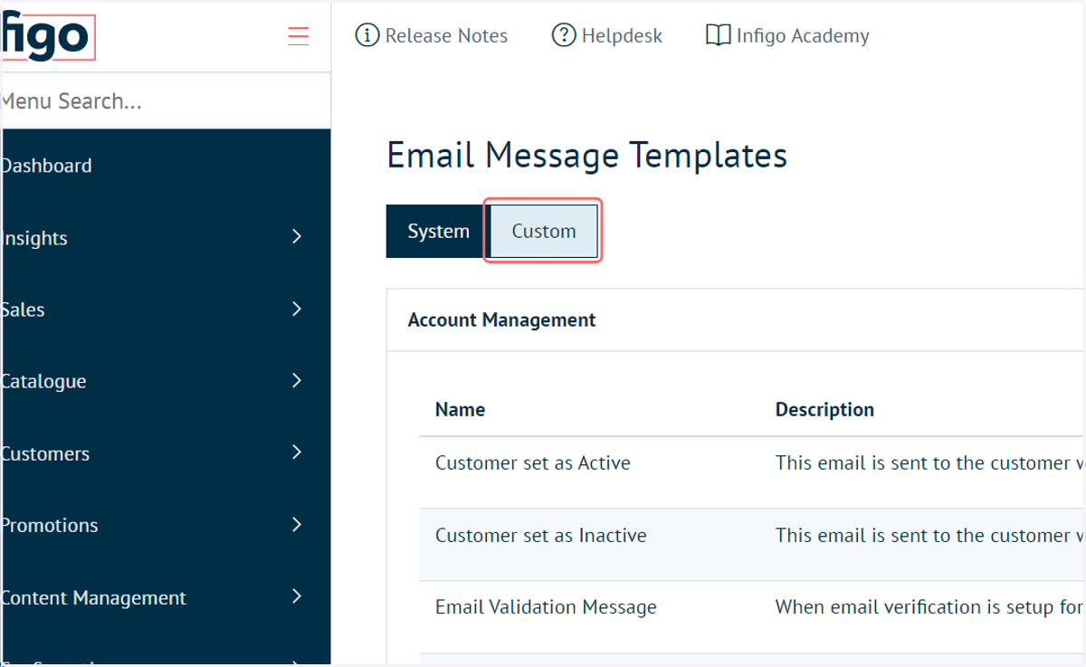Click the Email Validation Message description
This screenshot has height=667, width=1086.
point(930,607)
